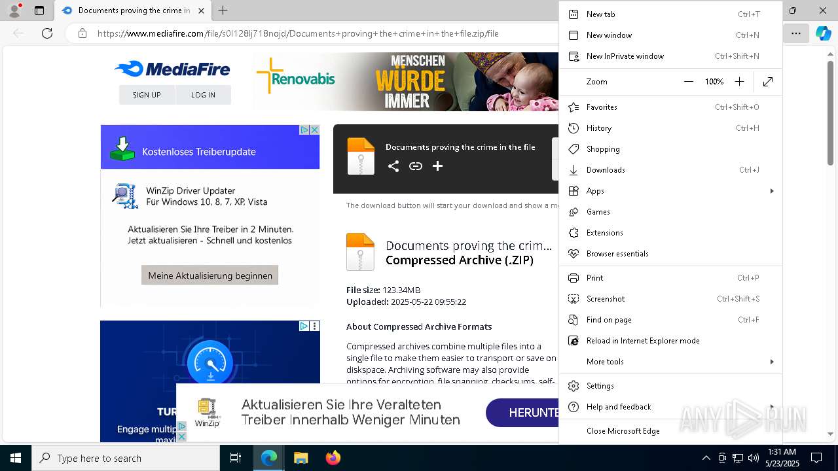This screenshot has width=838, height=471.
Task: Open Settings from the Edge menu
Action: (x=670, y=385)
